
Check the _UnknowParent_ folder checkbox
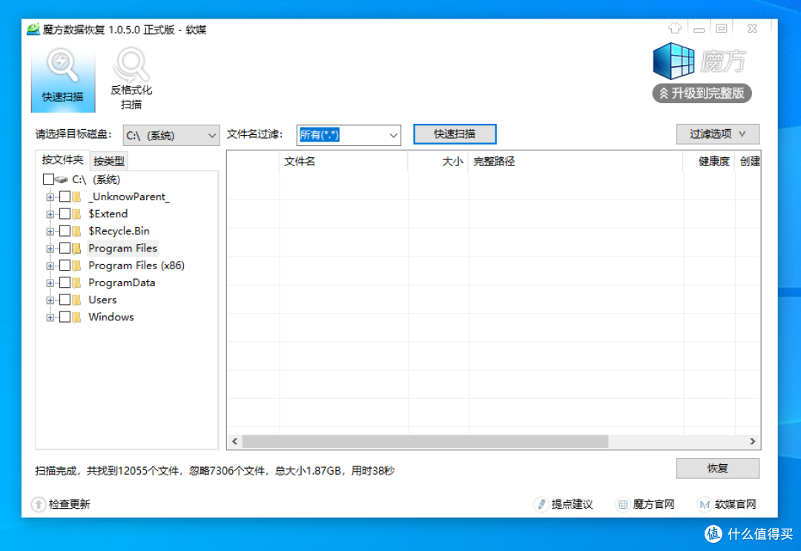[65, 197]
